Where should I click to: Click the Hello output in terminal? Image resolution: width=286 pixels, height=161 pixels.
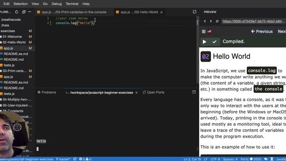click(41, 141)
